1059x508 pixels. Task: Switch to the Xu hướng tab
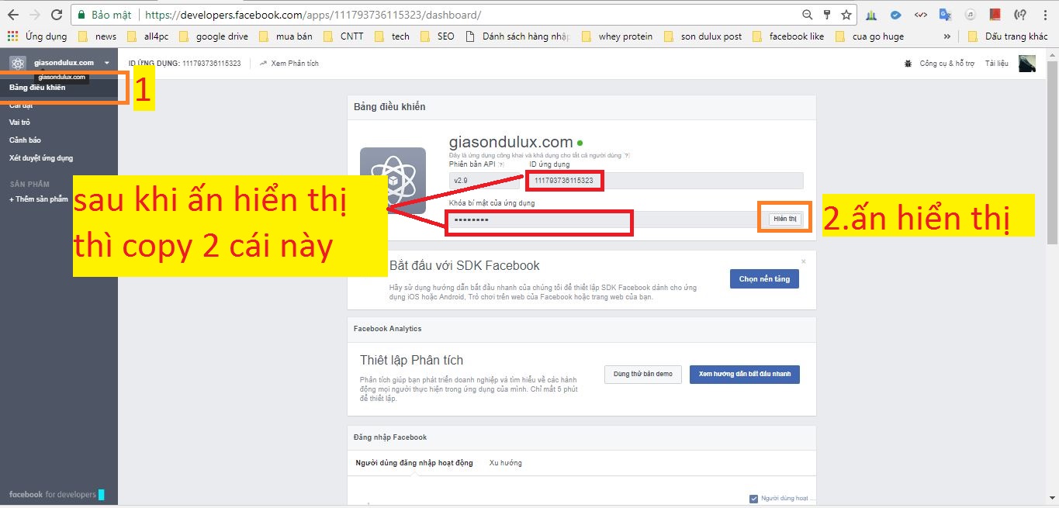pyautogui.click(x=505, y=463)
